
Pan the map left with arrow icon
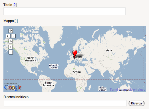pos(8,36)
